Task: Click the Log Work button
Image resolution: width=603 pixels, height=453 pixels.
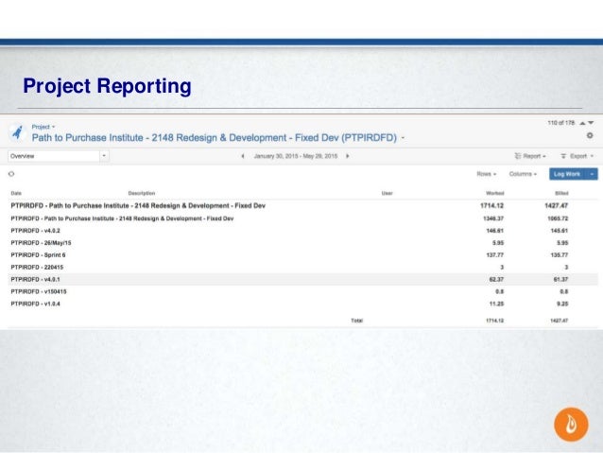Action: [x=567, y=174]
